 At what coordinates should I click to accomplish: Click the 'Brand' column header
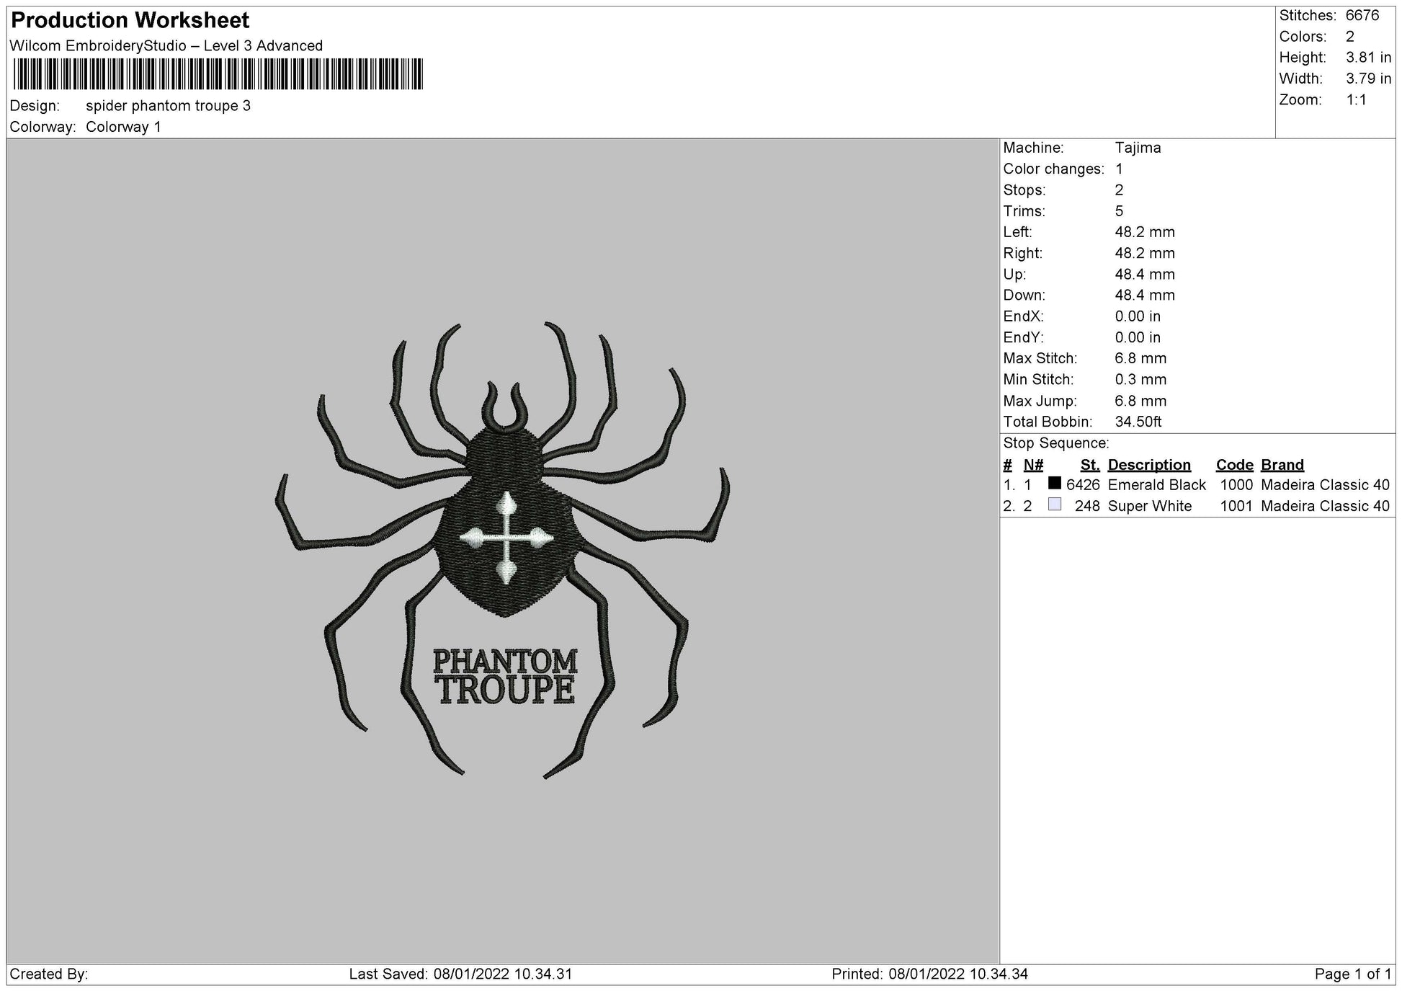coord(1282,465)
